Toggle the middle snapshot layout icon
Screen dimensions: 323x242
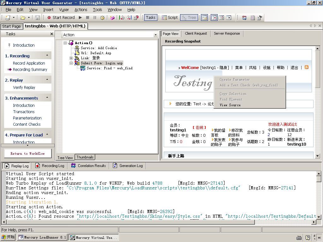pyautogui.click(x=222, y=18)
